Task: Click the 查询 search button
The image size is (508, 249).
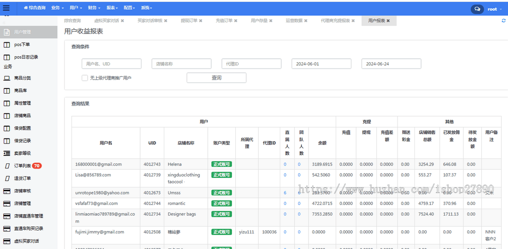Action: click(x=216, y=78)
